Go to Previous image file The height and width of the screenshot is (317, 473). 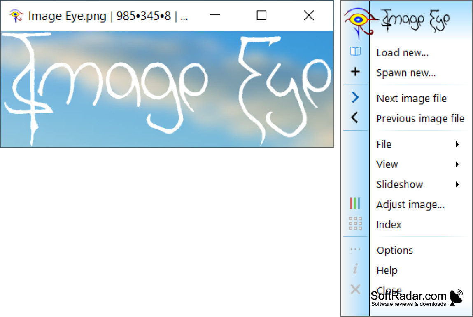pyautogui.click(x=420, y=119)
